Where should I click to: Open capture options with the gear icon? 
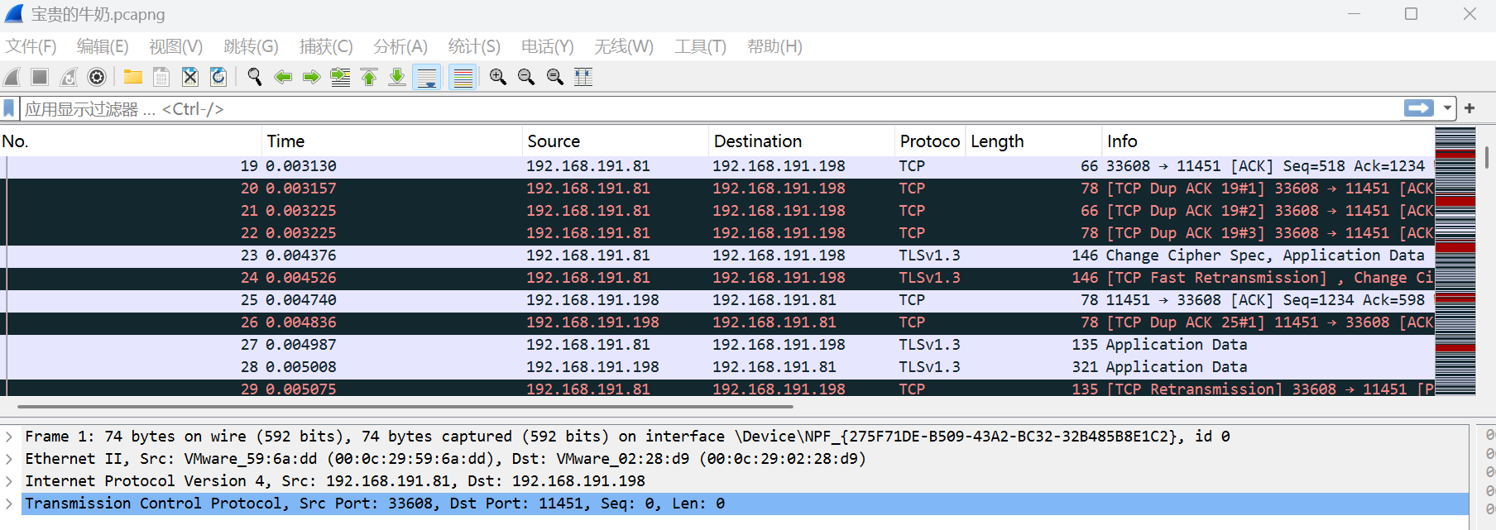point(97,77)
